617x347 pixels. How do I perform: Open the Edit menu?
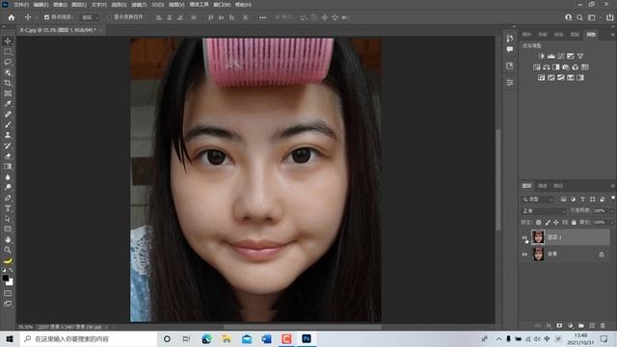pos(40,5)
